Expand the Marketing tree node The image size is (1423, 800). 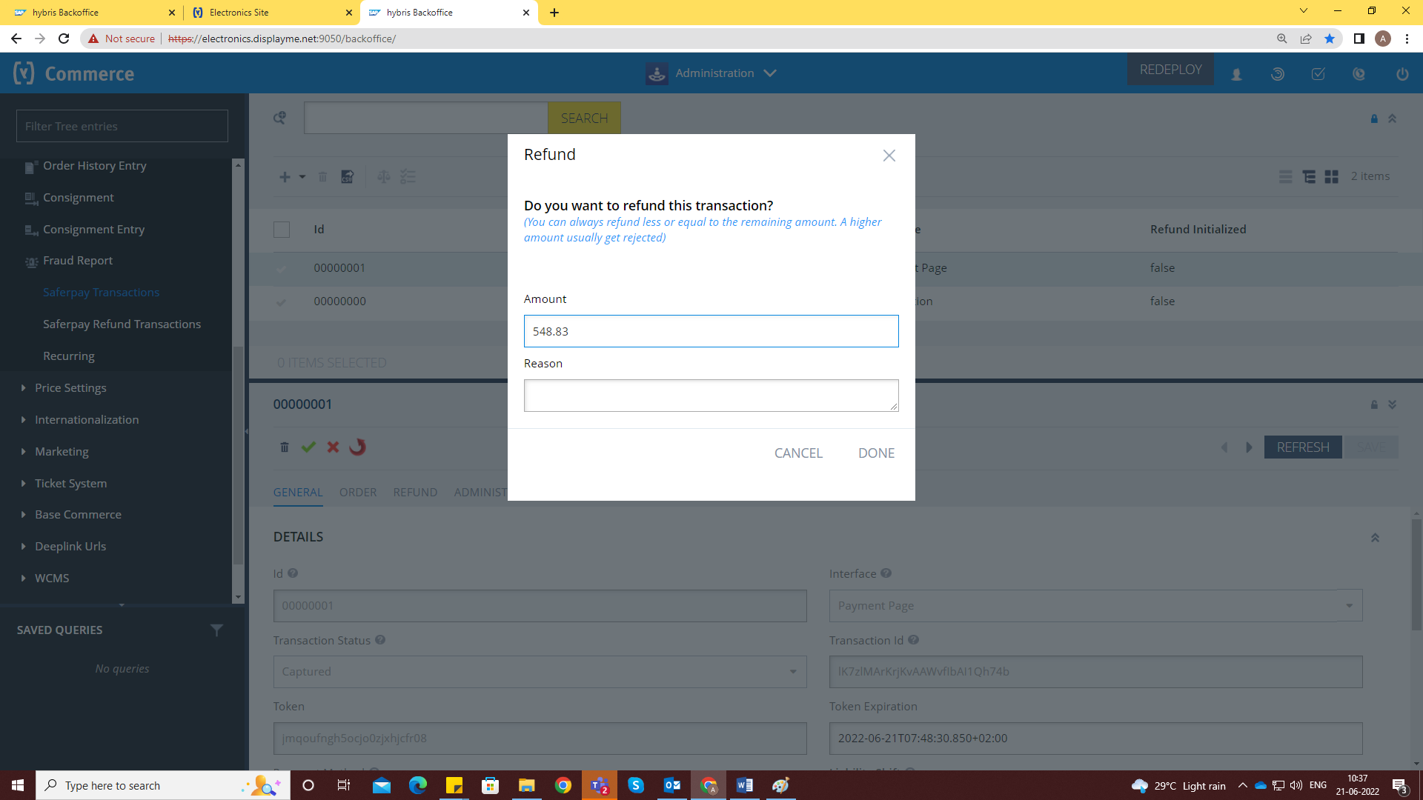[24, 452]
